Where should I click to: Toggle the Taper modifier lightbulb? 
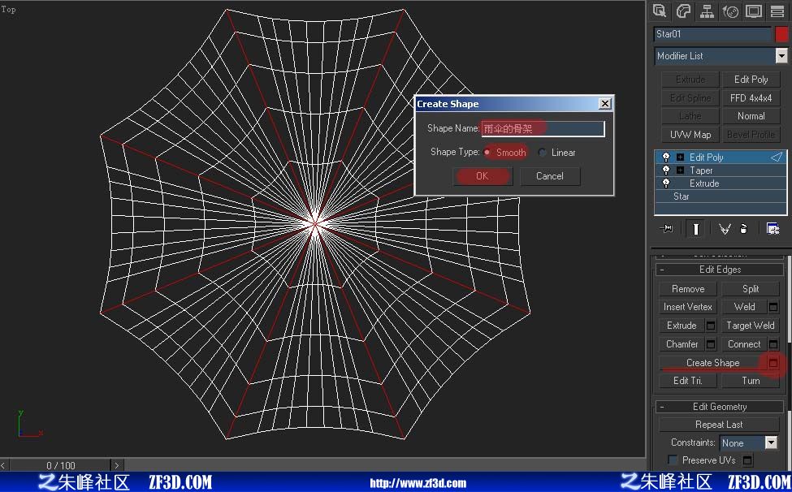pos(666,170)
